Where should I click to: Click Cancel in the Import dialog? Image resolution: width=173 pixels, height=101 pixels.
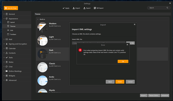pyautogui.click(x=130, y=82)
